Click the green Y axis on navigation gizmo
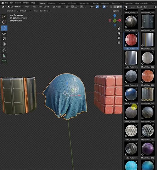This screenshot has height=170, width=157. pyautogui.click(x=115, y=21)
